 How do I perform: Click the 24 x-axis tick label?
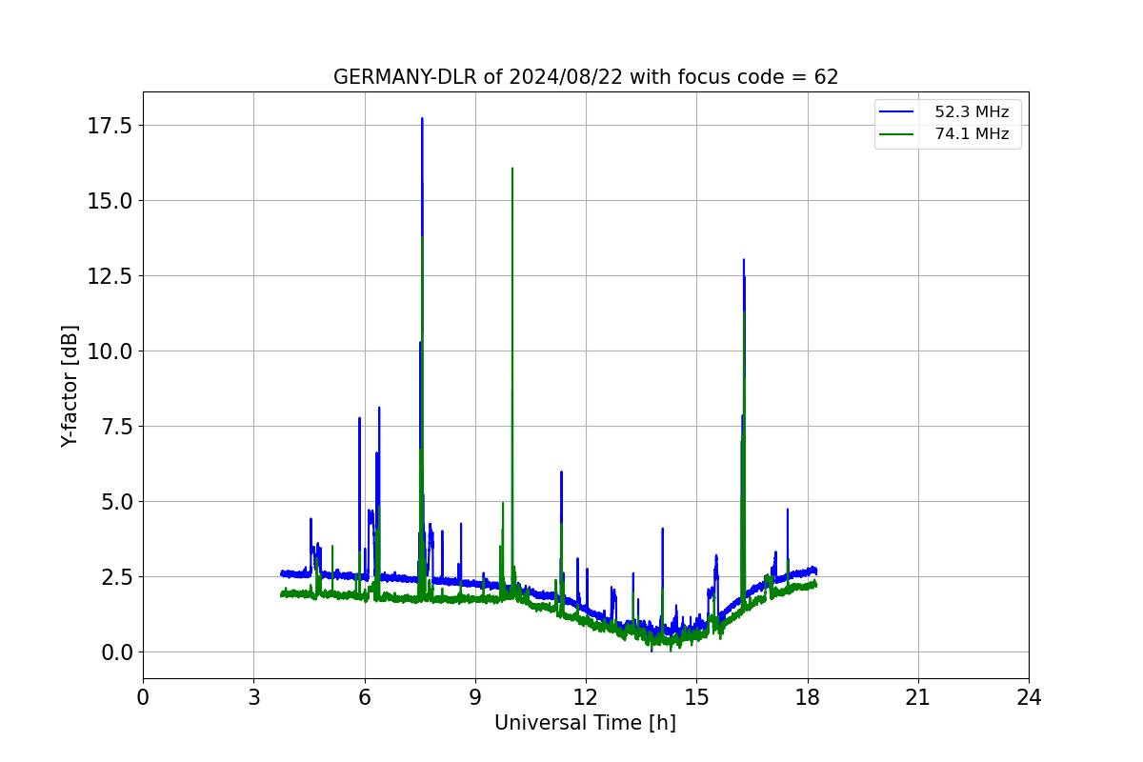[x=1029, y=697]
